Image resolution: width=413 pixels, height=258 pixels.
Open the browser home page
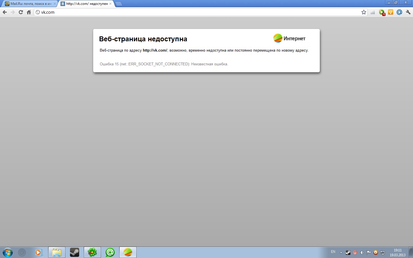pyautogui.click(x=29, y=12)
